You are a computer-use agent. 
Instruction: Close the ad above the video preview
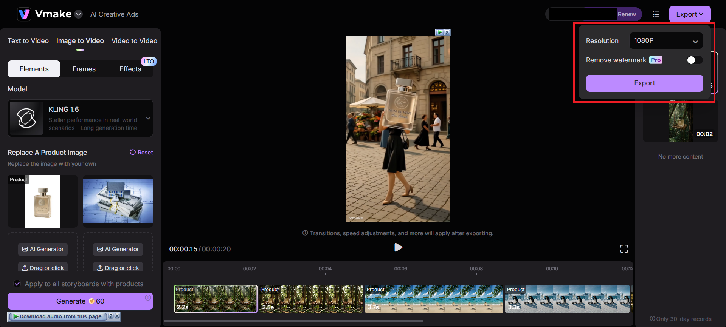click(447, 32)
